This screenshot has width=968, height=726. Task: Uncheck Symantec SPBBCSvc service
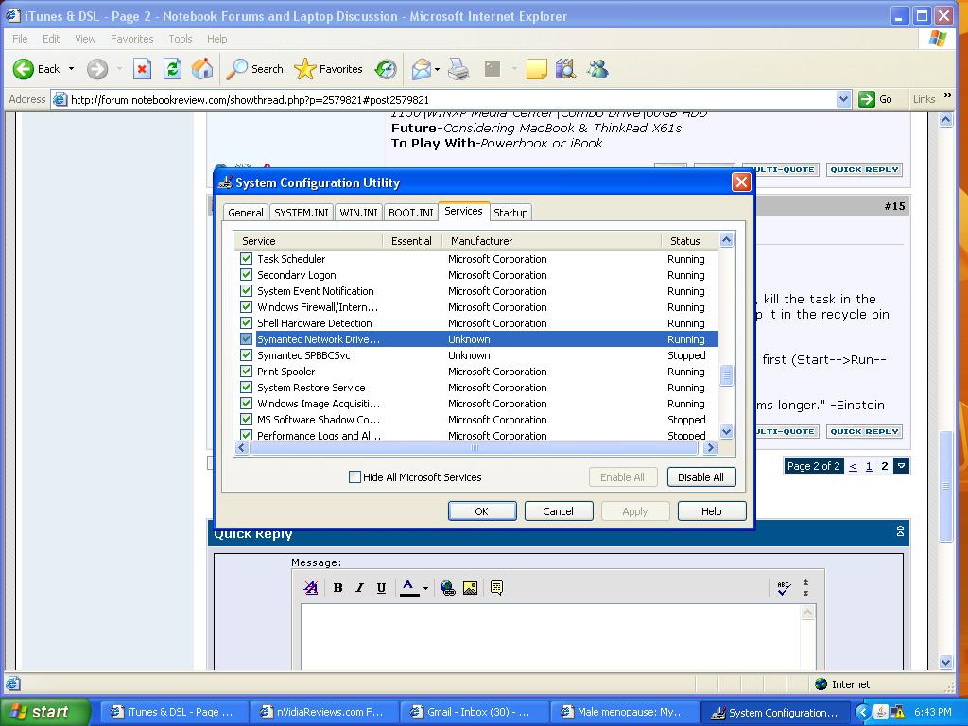247,355
